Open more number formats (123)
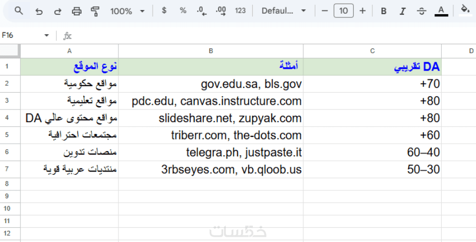The image size is (476, 242). [x=240, y=11]
